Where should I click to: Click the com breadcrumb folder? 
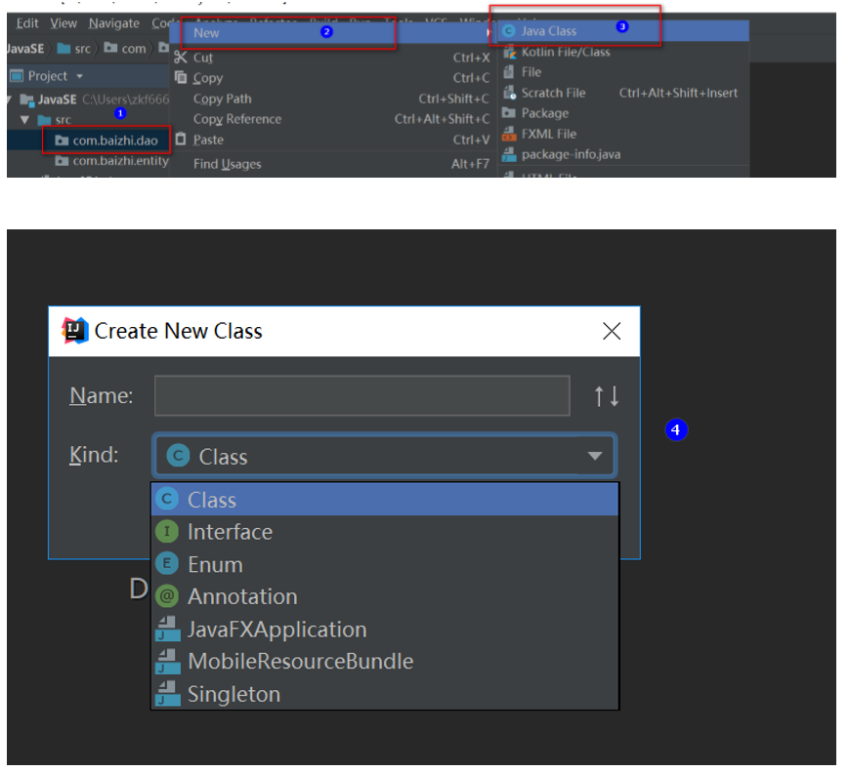126,49
